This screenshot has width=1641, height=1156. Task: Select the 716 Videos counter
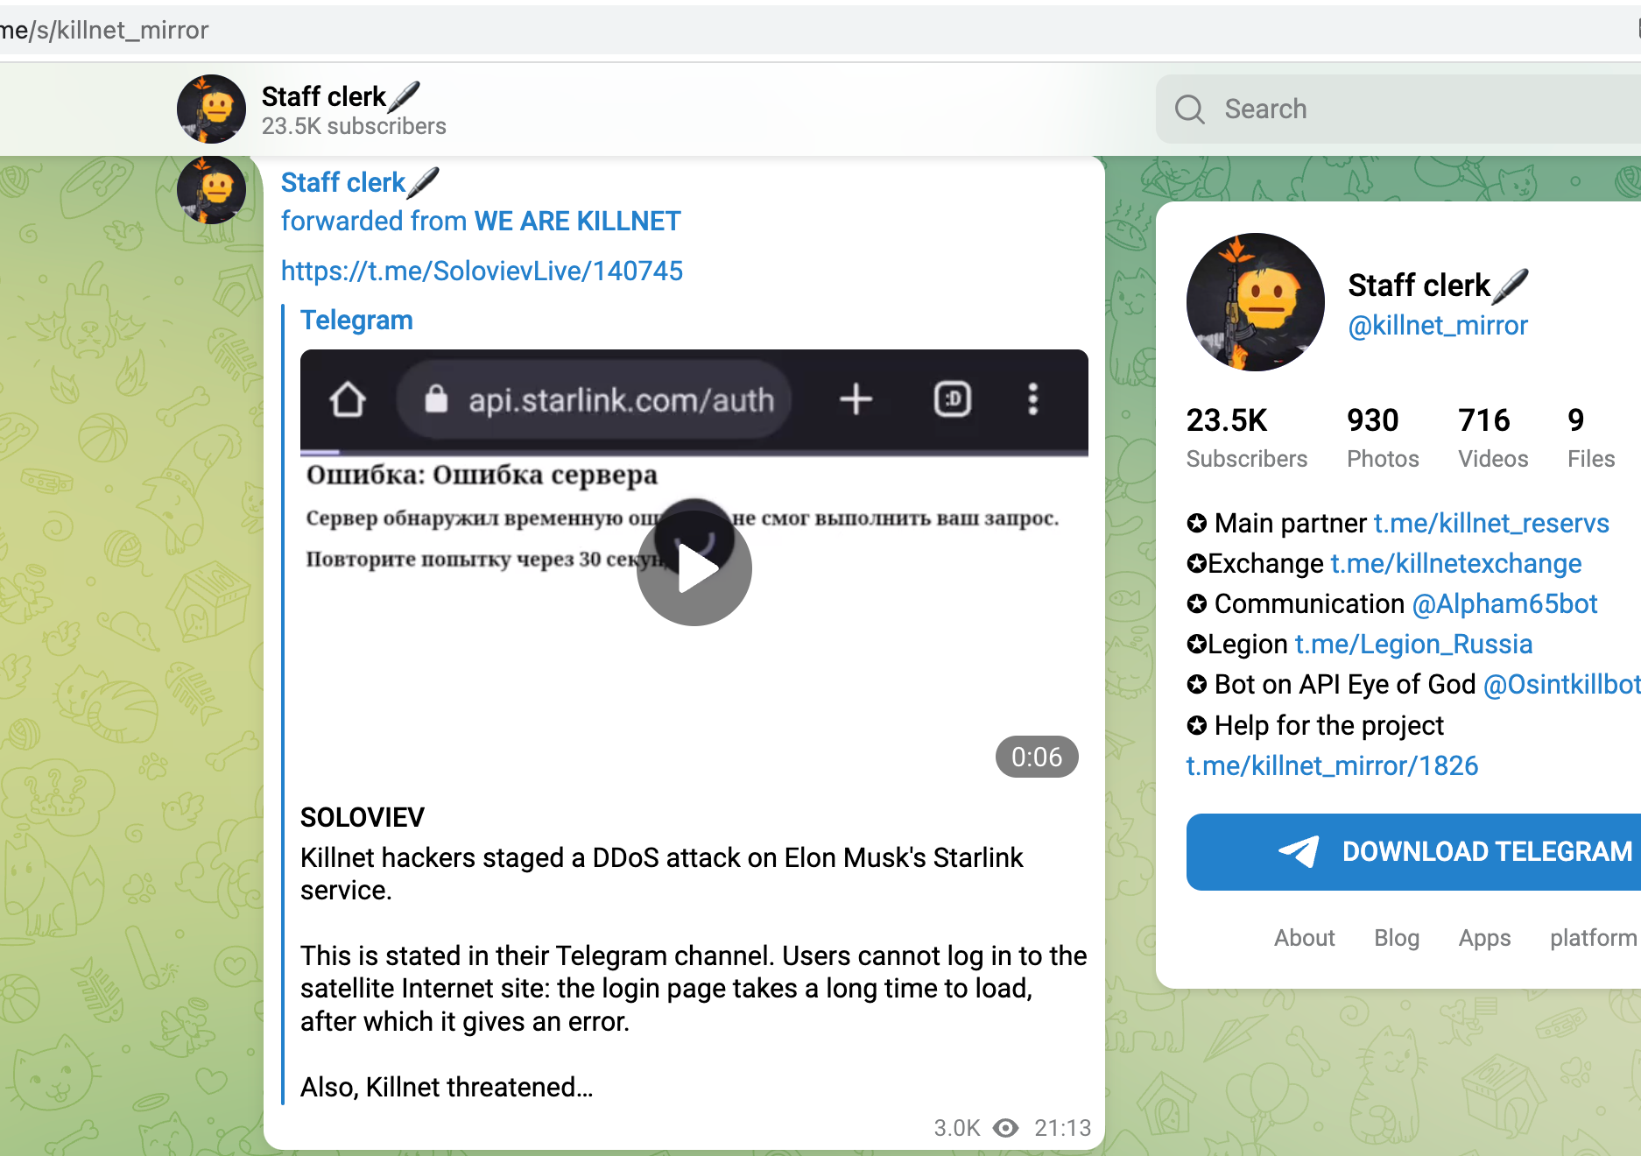click(x=1493, y=438)
